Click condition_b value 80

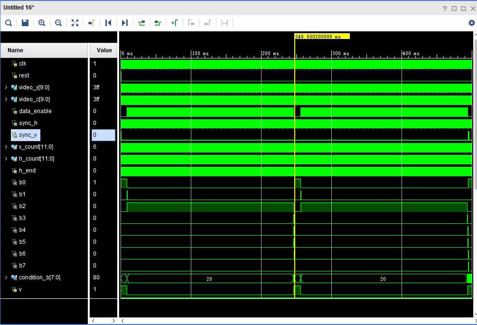pyautogui.click(x=96, y=277)
